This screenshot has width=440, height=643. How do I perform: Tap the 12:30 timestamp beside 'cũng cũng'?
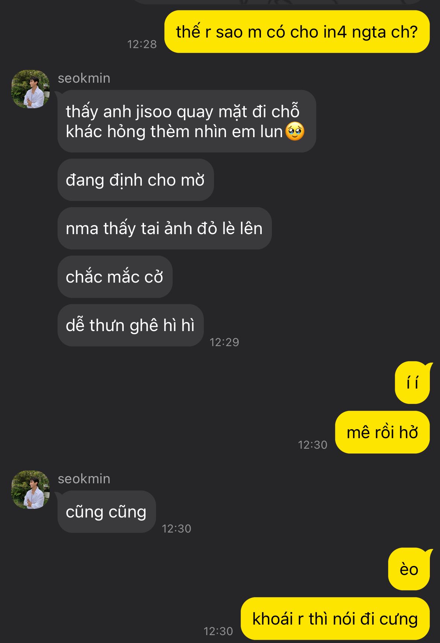pyautogui.click(x=176, y=529)
